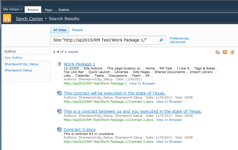Open the green Contract 3.docx URL link
Screen dimensions: 238x150
click(109, 142)
